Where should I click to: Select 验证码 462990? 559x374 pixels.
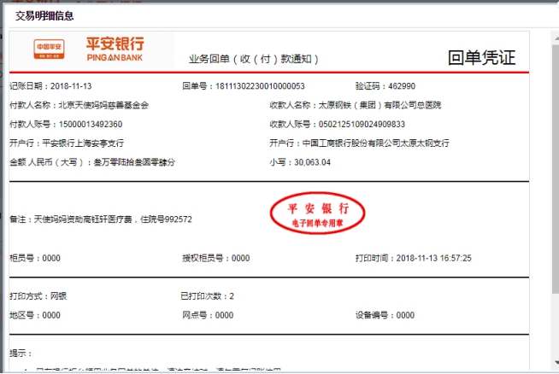pos(385,86)
